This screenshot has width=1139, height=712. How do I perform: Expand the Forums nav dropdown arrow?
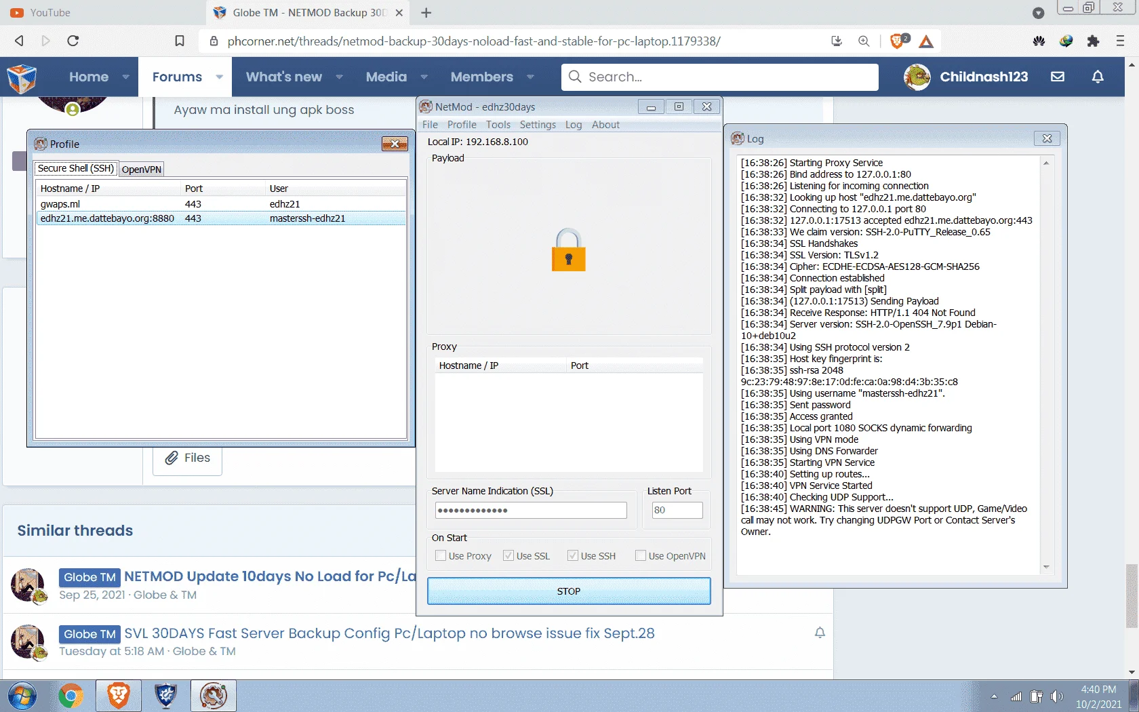[x=220, y=77]
